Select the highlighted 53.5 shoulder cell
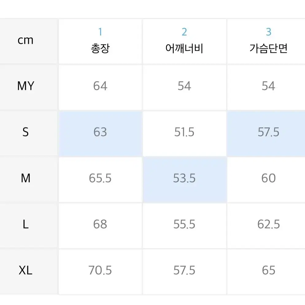The image size is (305, 305). point(184,179)
